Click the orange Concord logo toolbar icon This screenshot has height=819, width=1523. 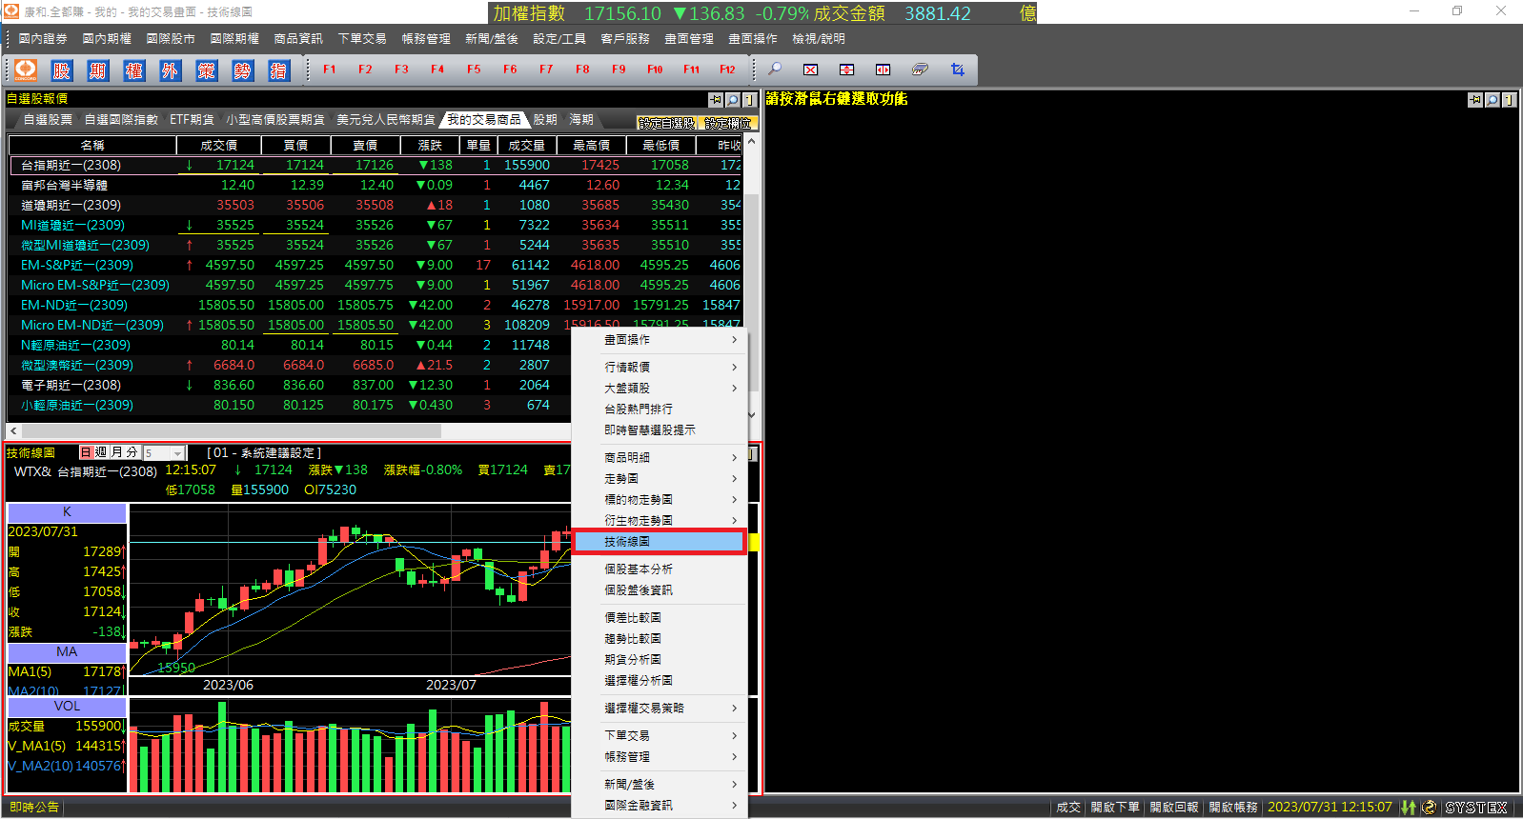coord(26,70)
